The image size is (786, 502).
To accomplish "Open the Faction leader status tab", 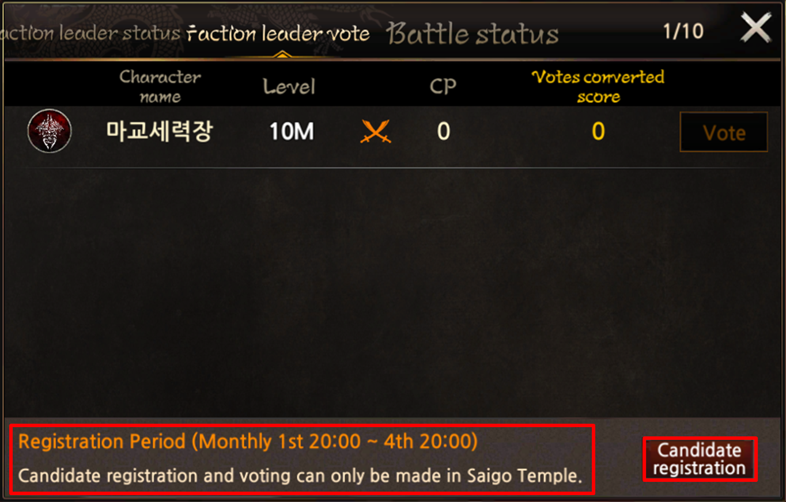I will [91, 33].
